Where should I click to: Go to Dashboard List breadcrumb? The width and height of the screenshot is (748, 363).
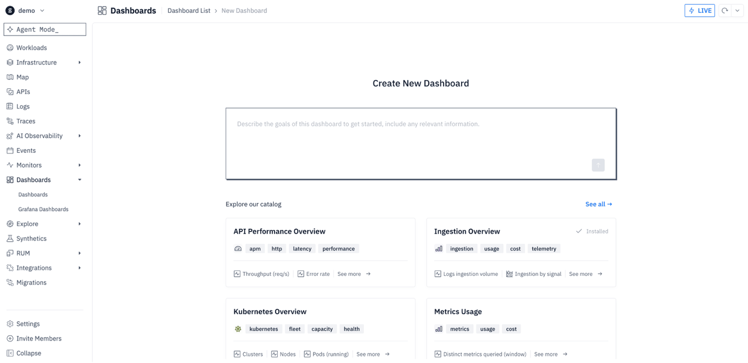click(189, 11)
